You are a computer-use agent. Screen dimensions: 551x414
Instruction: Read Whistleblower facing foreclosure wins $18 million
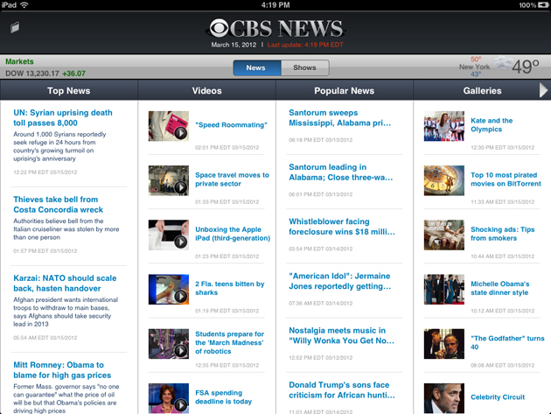[342, 227]
